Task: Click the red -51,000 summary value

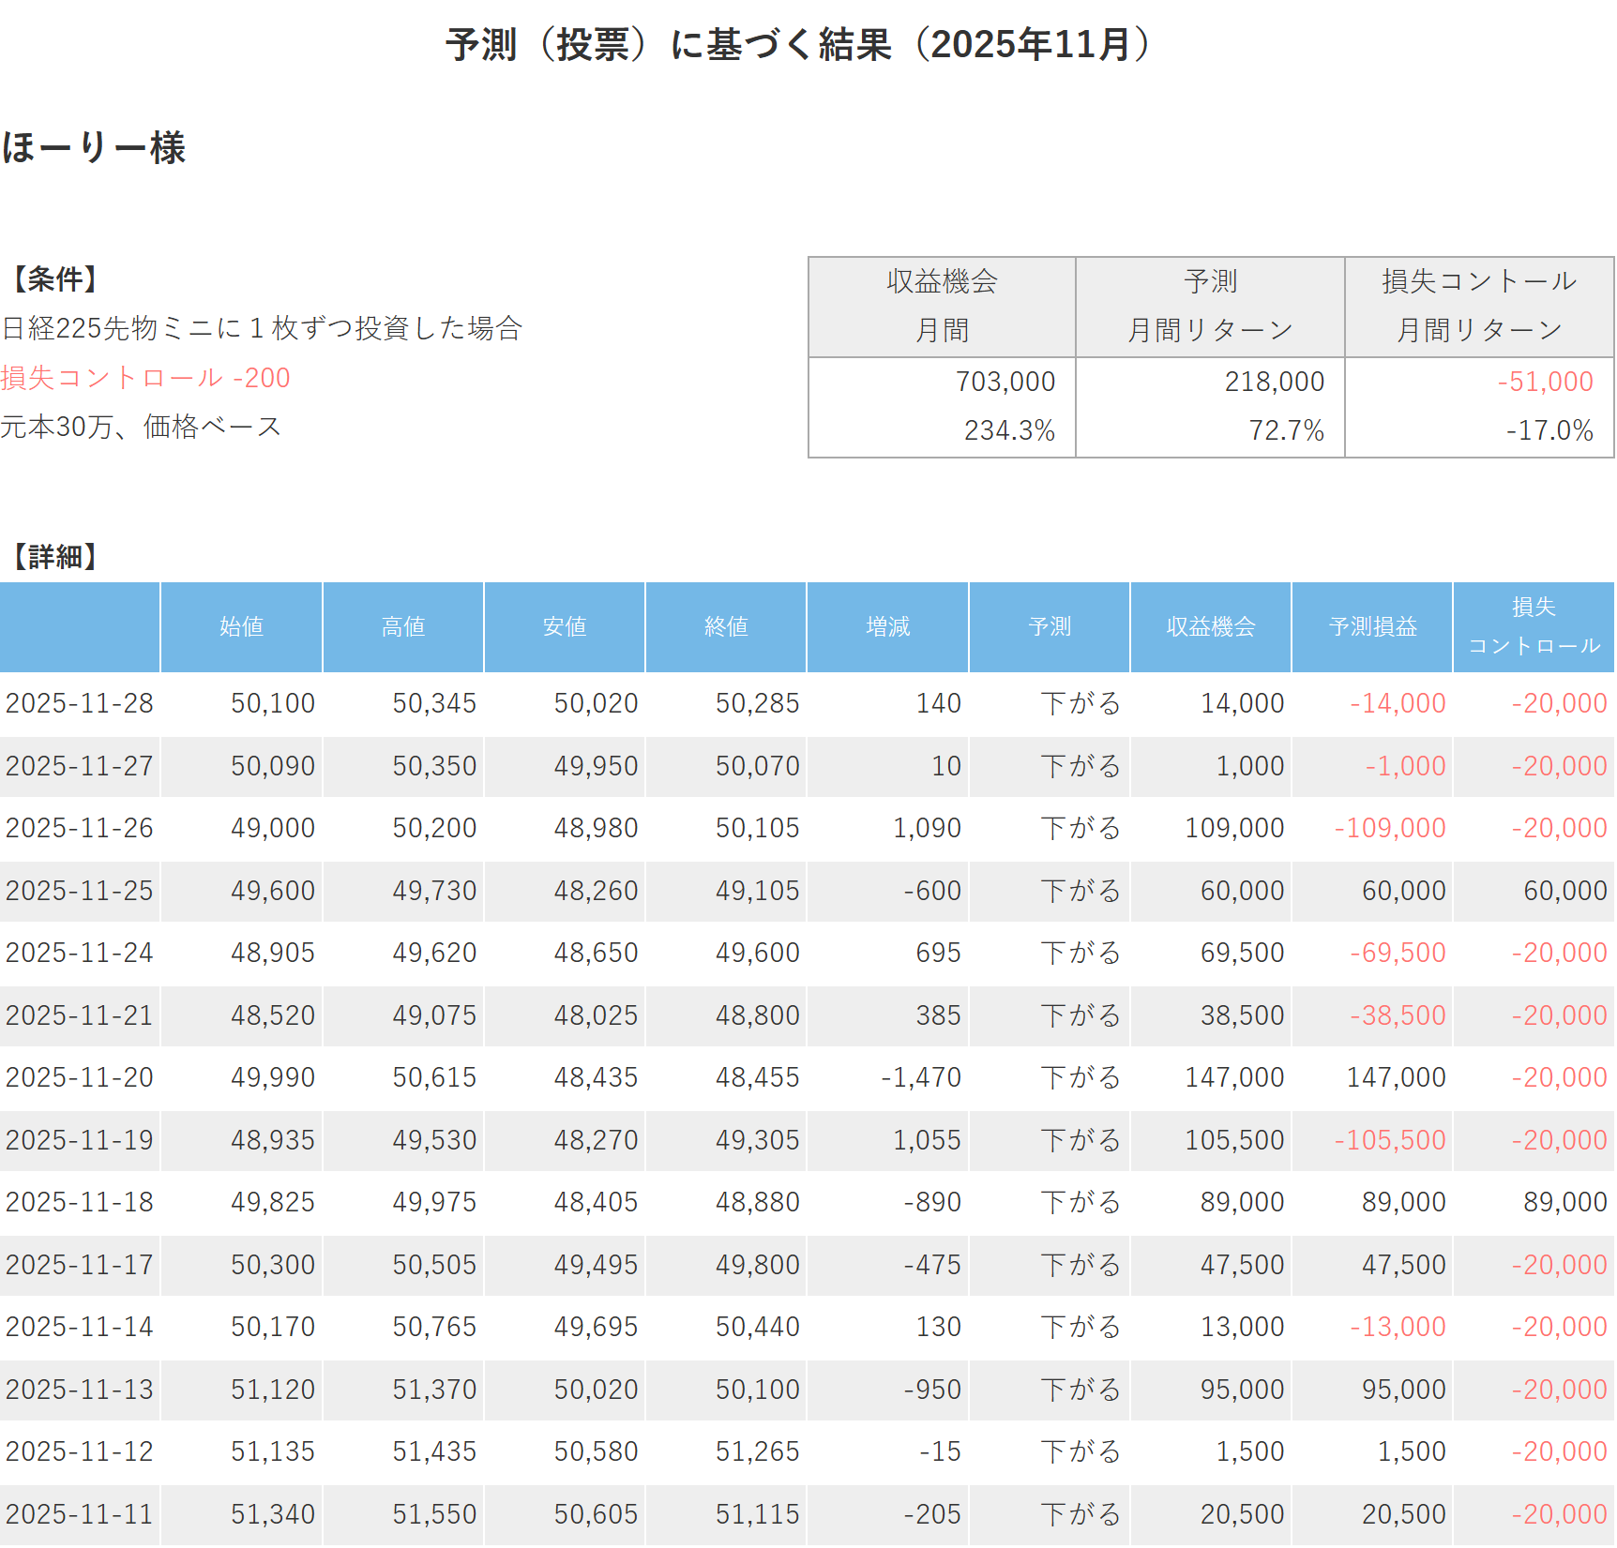Action: click(1545, 382)
